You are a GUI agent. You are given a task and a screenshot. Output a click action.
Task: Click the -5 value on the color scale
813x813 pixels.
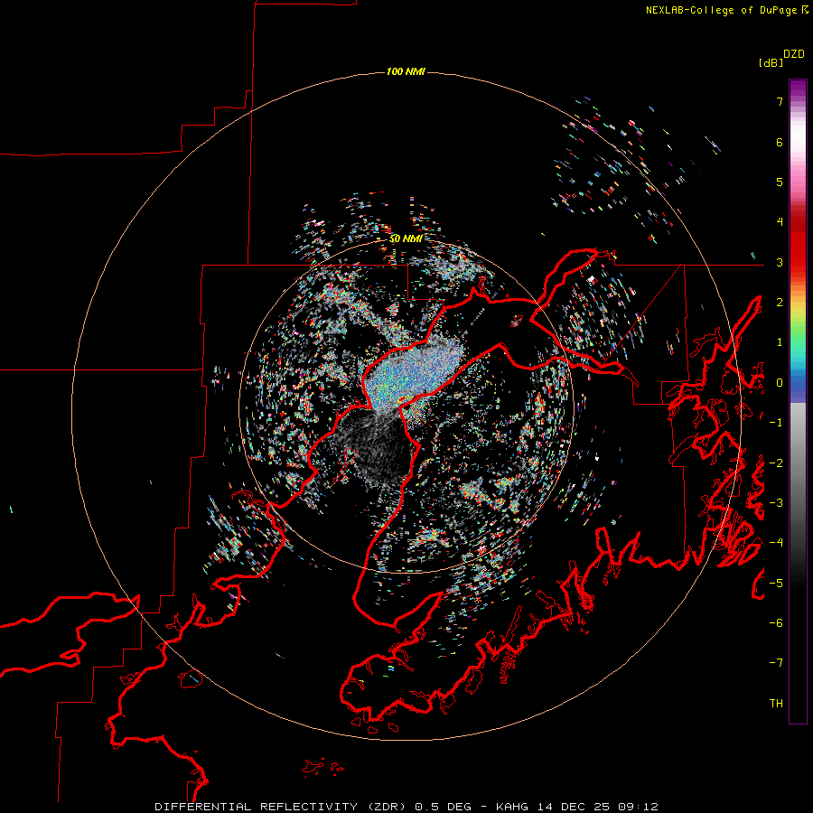(x=776, y=583)
